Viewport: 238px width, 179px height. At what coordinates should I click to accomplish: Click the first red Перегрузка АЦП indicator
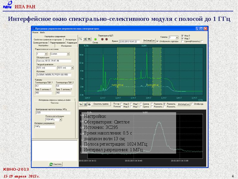[102, 39]
